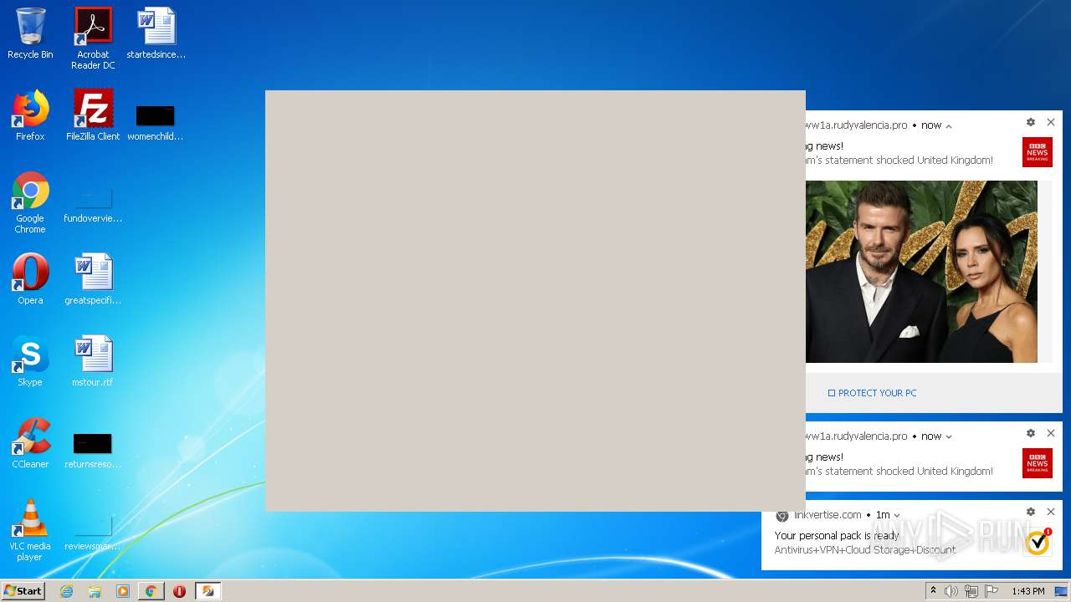
Task: Click PROTECT YOUR PC button
Action: tap(872, 393)
